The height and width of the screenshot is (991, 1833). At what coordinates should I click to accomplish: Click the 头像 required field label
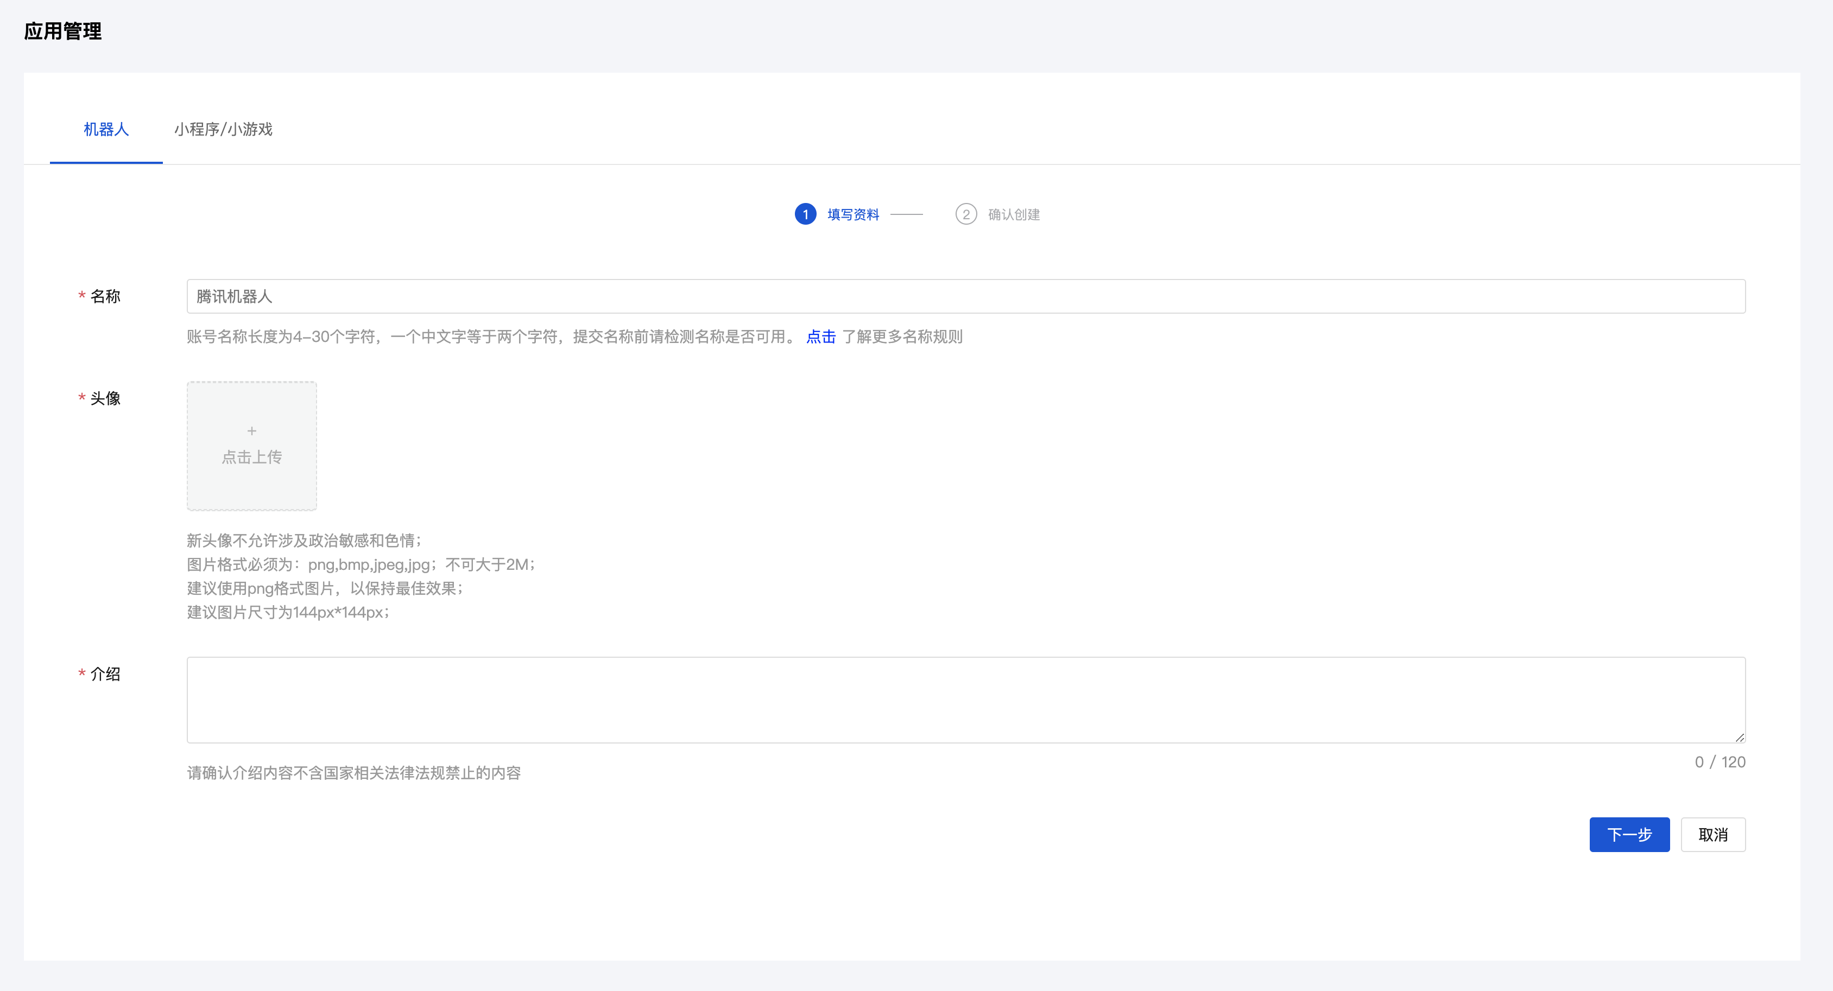coord(105,398)
